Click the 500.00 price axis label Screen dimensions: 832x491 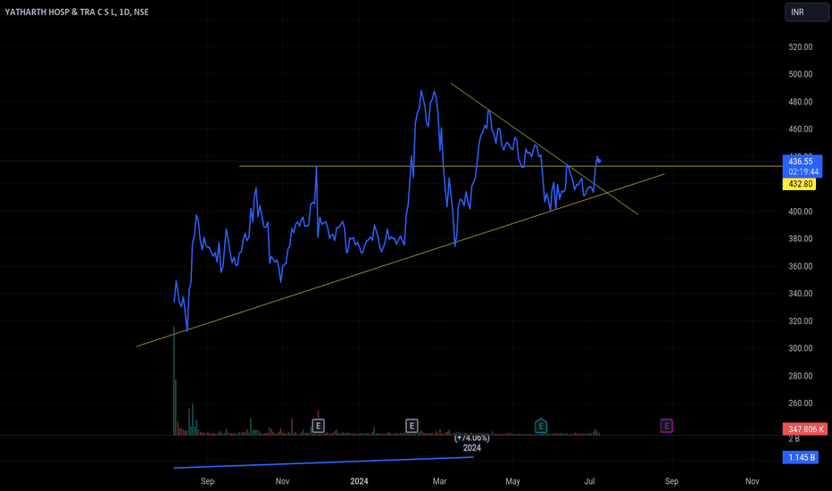[800, 74]
